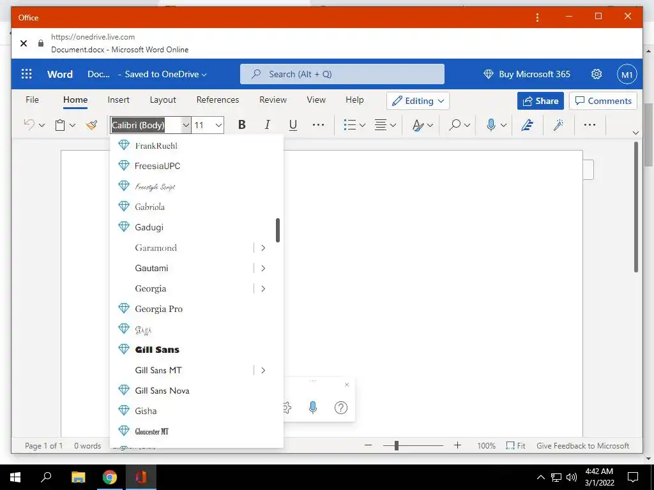Open the Comments button

[603, 101]
